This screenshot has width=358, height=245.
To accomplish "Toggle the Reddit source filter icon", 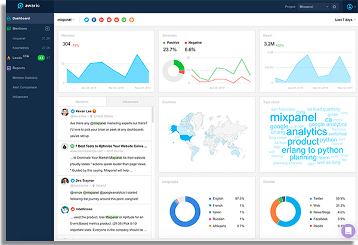I will point(116,20).
